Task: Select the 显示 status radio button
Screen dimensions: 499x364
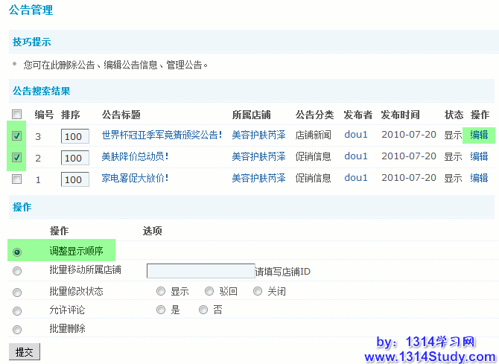Action: 161,291
